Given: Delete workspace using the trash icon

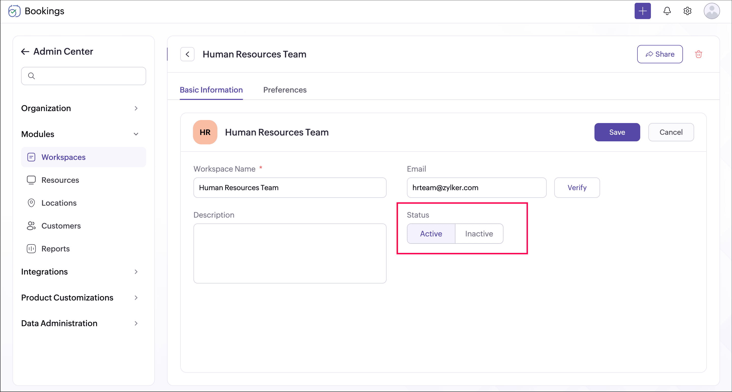Looking at the screenshot, I should [x=698, y=54].
